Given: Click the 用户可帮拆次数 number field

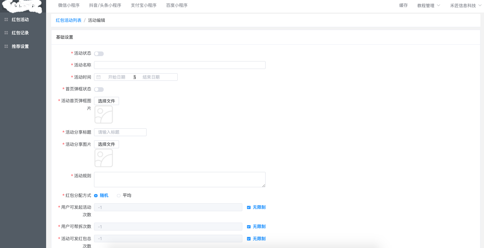Looking at the screenshot, I should pyautogui.click(x=168, y=227).
